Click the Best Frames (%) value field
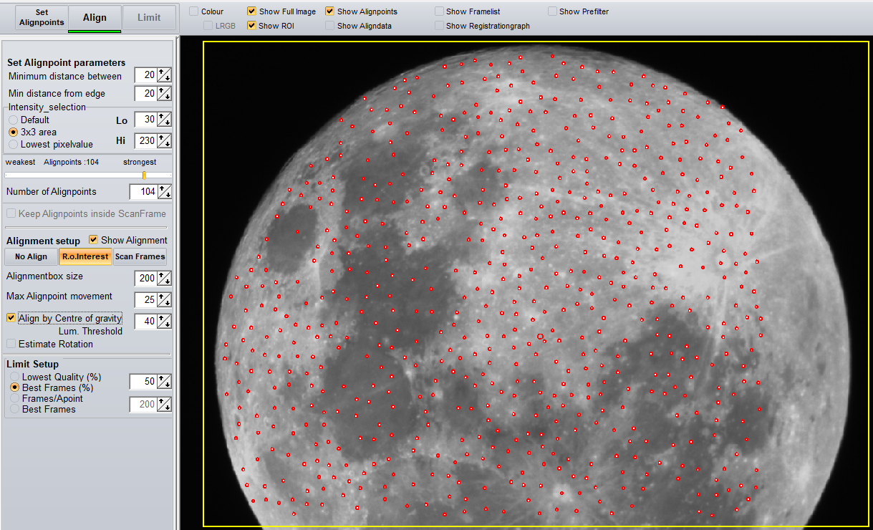 (x=143, y=382)
